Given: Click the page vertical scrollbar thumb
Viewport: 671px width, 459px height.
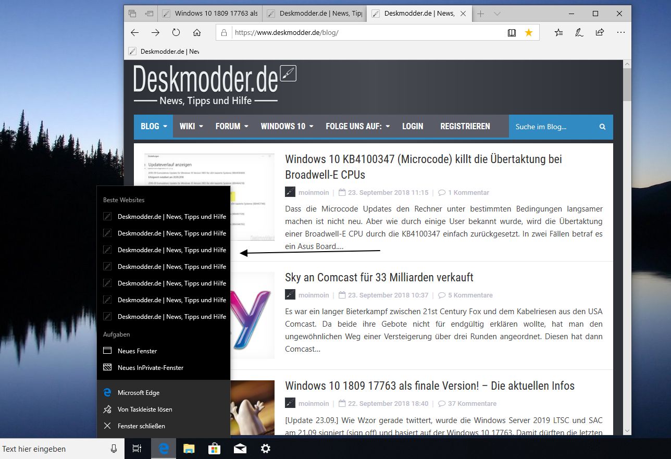Looking at the screenshot, I should tap(627, 84).
